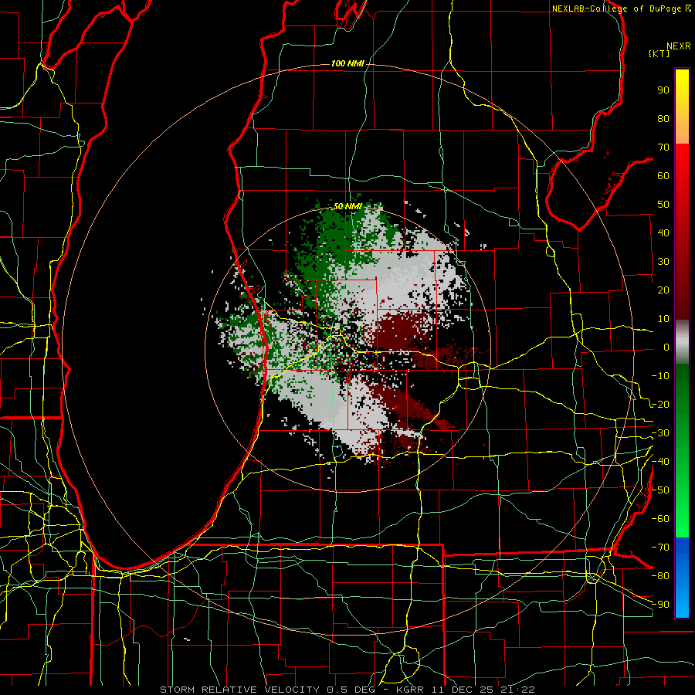695x695 pixels.
Task: Select the gray zero-velocity segment of color bar
Action: (x=682, y=342)
